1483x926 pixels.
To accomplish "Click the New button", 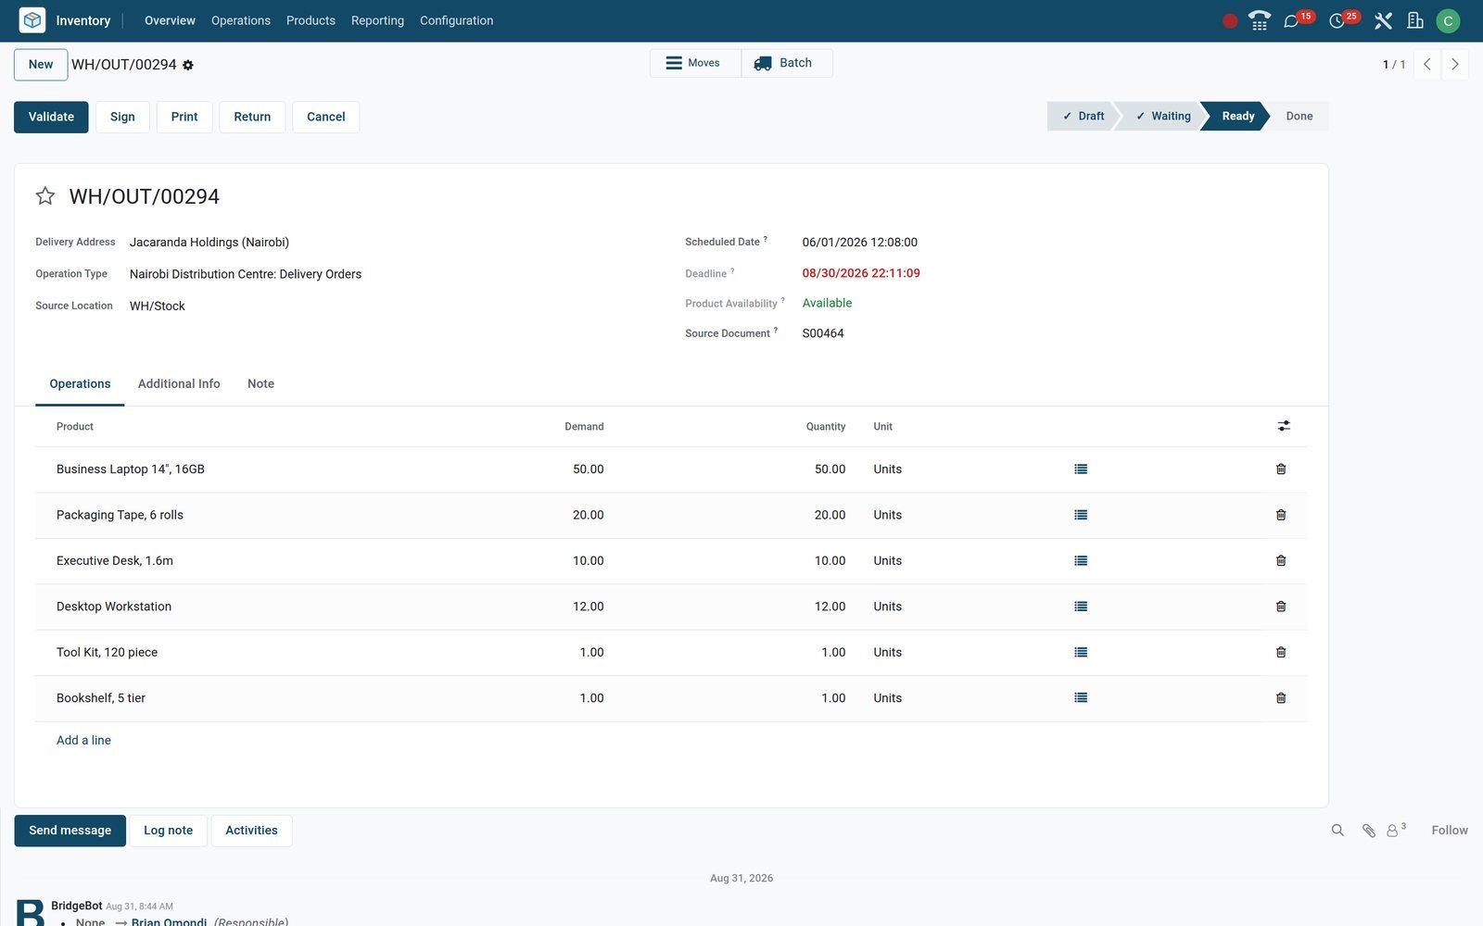I will coord(41,65).
